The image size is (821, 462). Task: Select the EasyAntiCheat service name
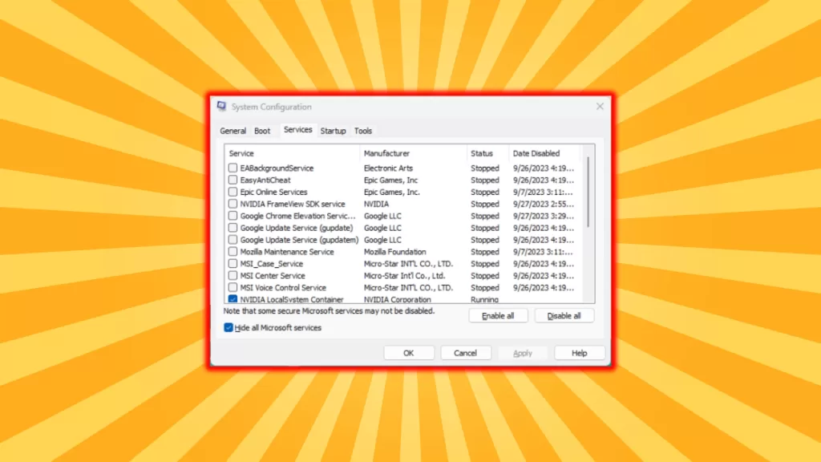(265, 180)
